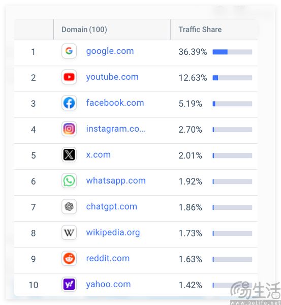Viewport: 281px width, 305px height.
Task: Click the Instagram camera icon
Action: coord(69,129)
